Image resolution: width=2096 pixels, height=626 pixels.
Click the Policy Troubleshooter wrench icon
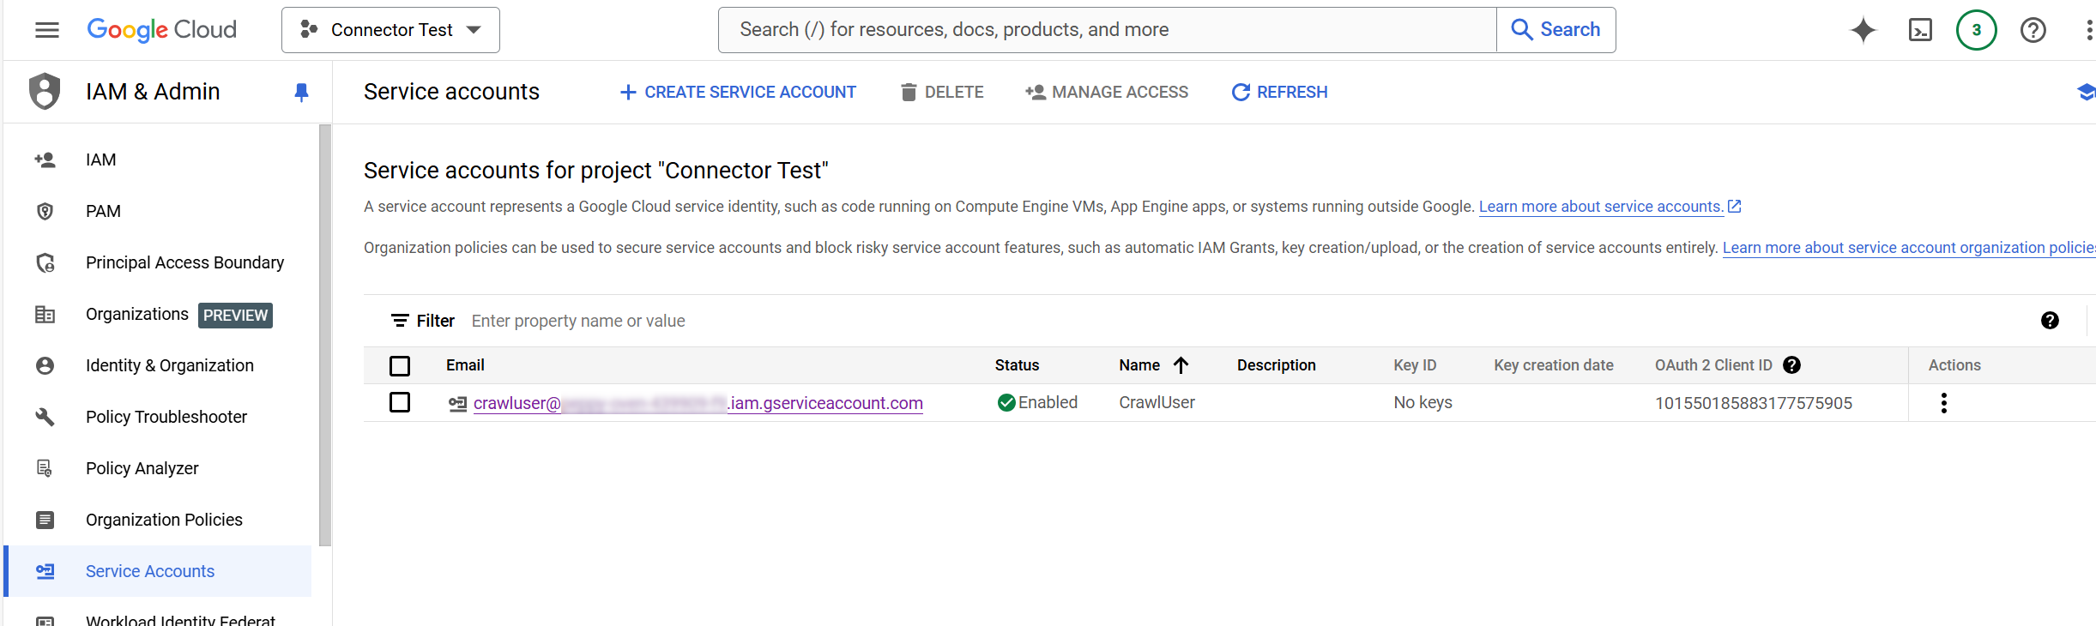(45, 417)
